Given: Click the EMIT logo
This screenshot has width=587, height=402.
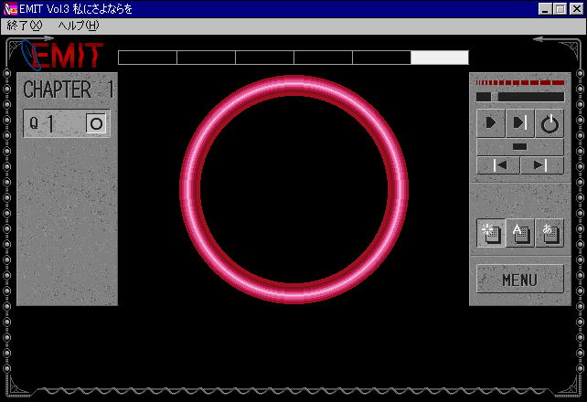Looking at the screenshot, I should (x=62, y=56).
